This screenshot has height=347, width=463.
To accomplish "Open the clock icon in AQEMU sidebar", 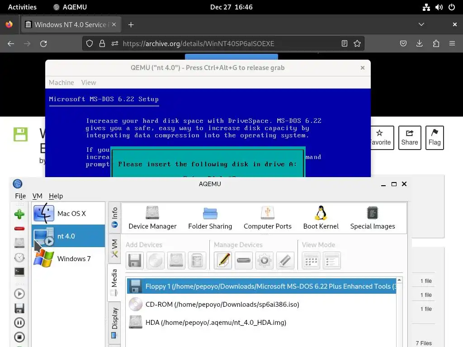I will pos(19,257).
